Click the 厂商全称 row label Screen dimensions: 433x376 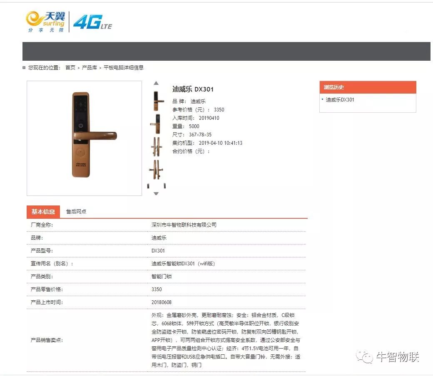(x=42, y=225)
